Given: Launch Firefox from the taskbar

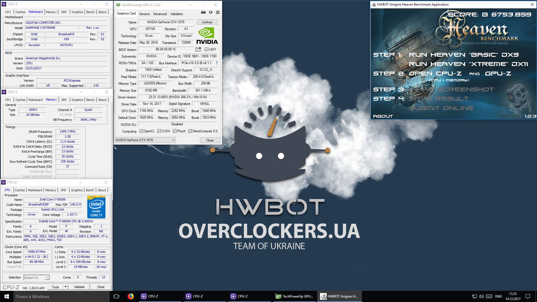Looking at the screenshot, I should coord(130,296).
